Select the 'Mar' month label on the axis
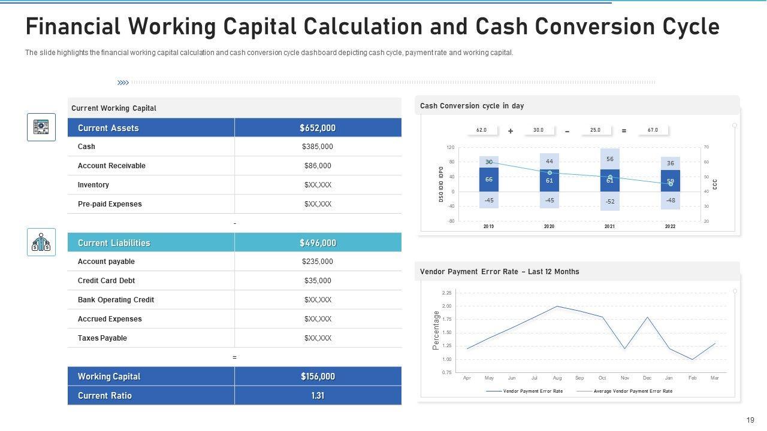767x431 pixels. coord(714,378)
